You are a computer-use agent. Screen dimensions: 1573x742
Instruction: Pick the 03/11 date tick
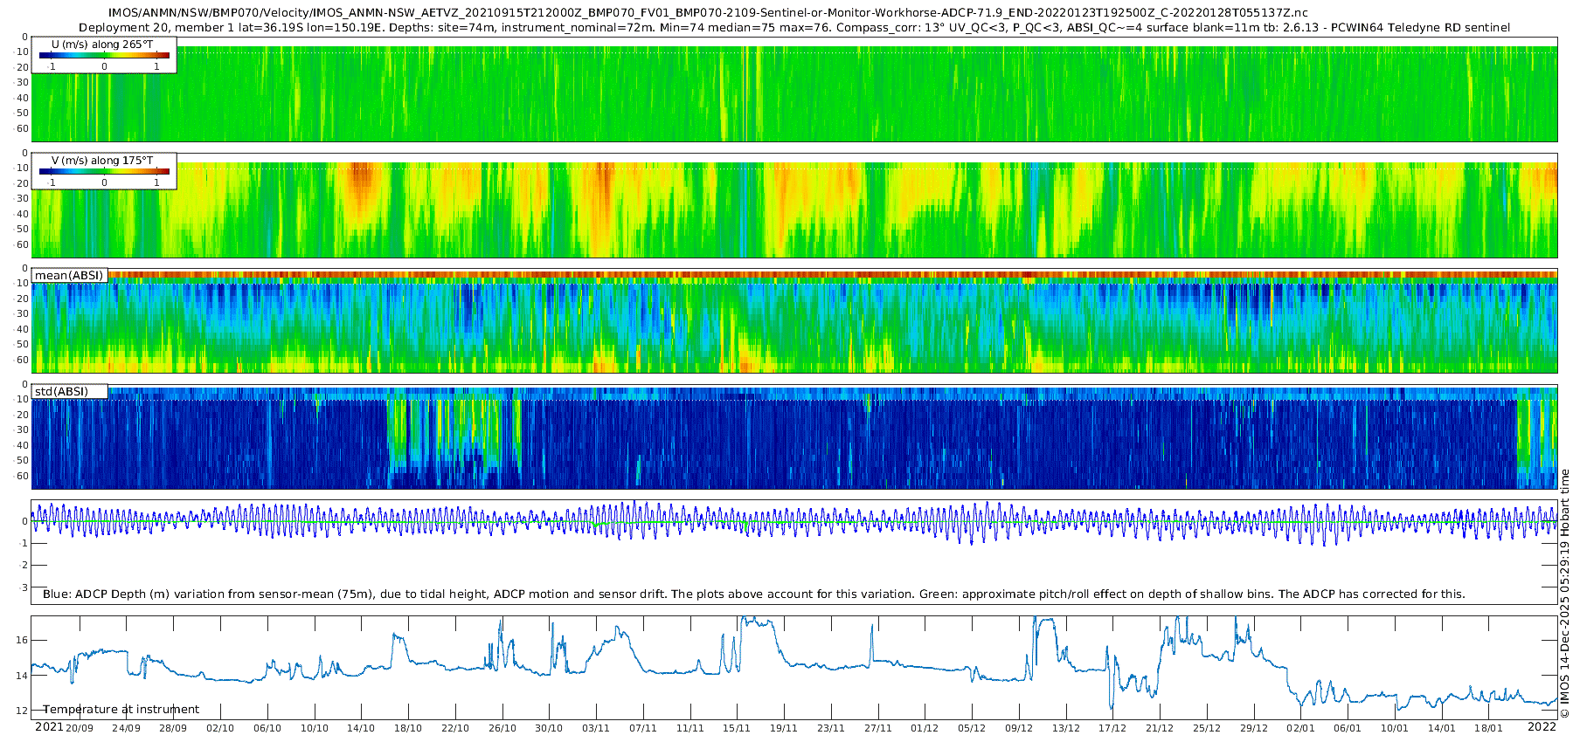click(596, 728)
